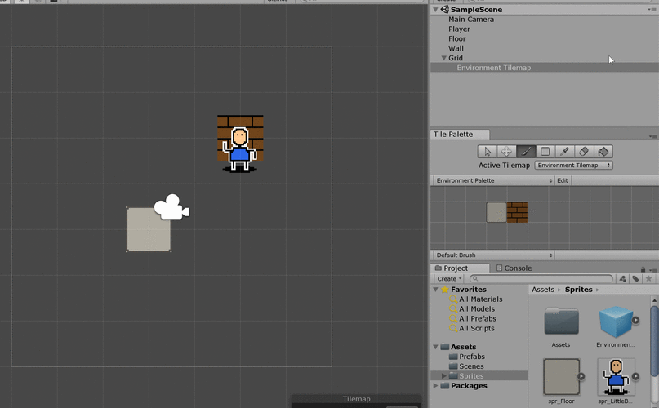Click Assets in the breadcrumb path
Image resolution: width=659 pixels, height=408 pixels.
pyautogui.click(x=543, y=290)
